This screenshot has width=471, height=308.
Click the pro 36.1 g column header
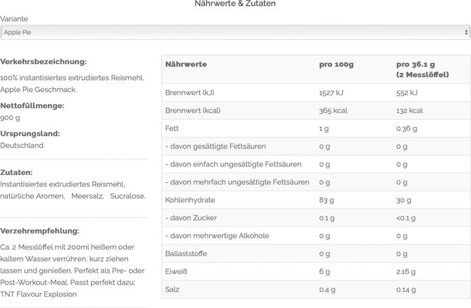tap(423, 69)
